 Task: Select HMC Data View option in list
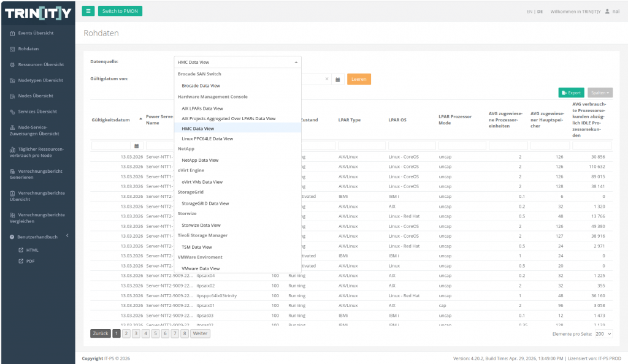[238, 129]
